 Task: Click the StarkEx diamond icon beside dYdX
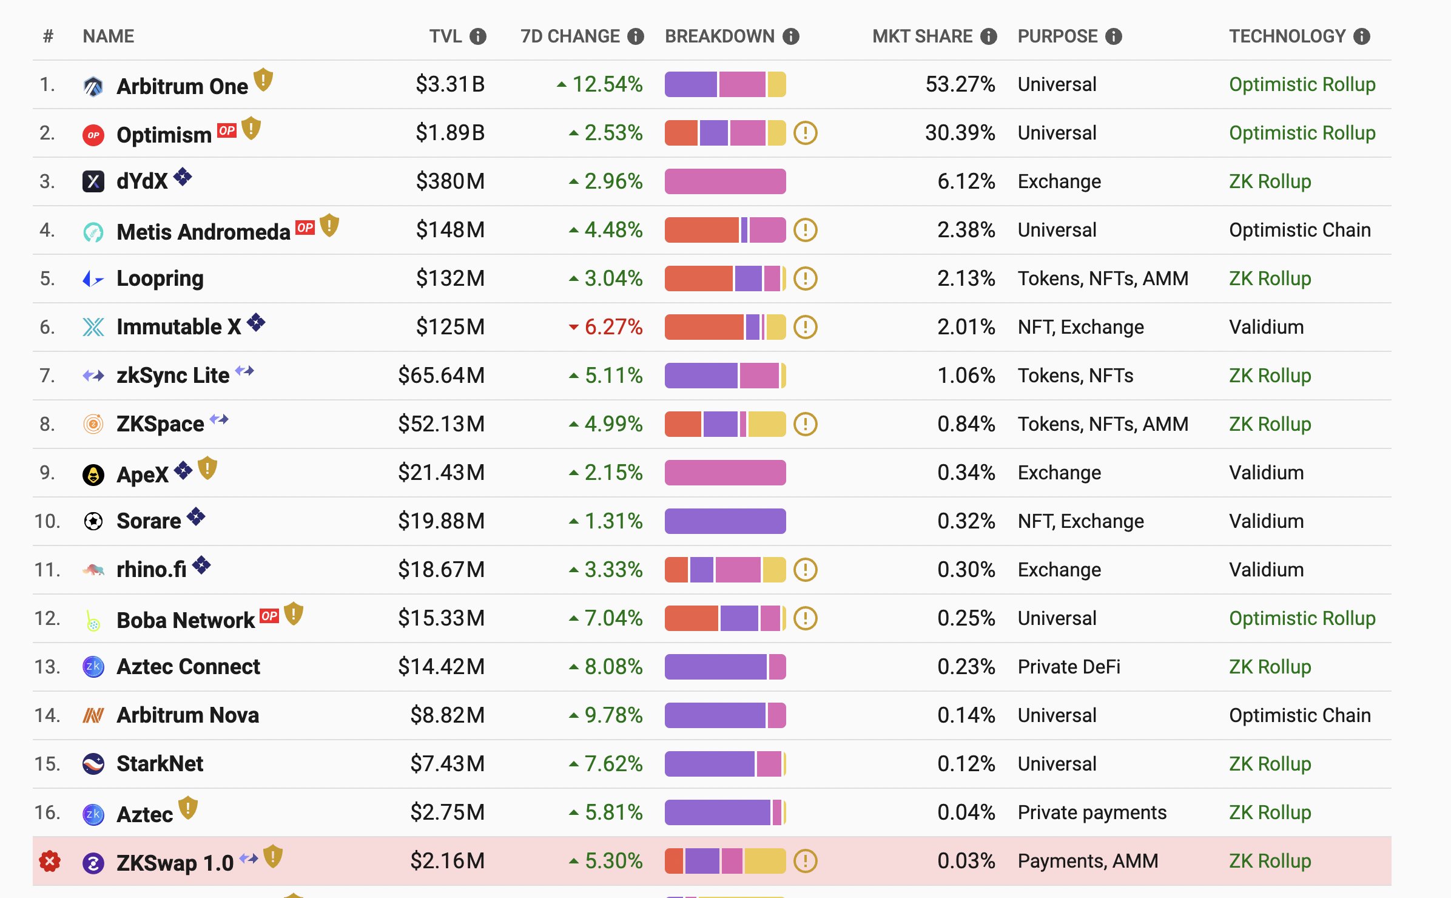[x=183, y=177]
